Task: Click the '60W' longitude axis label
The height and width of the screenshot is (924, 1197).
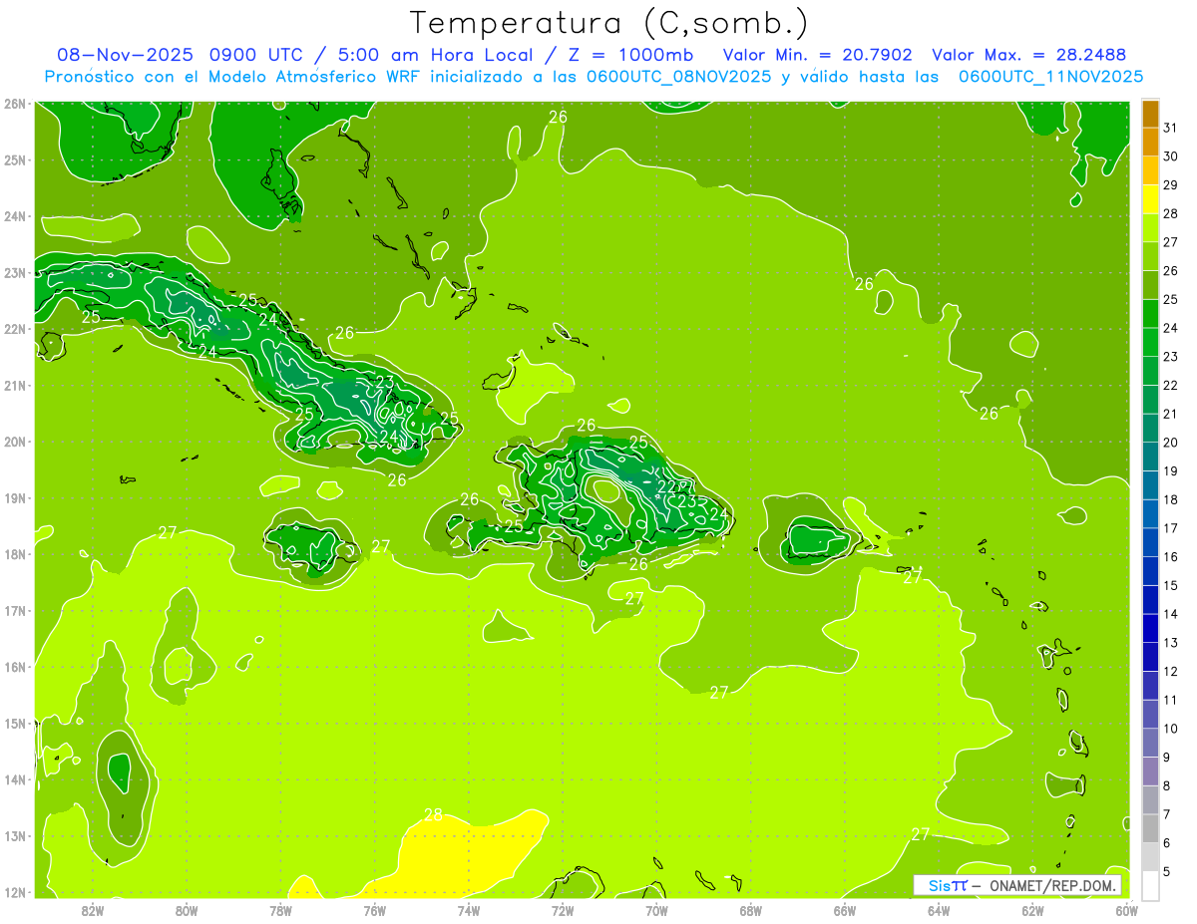Action: 1126,910
